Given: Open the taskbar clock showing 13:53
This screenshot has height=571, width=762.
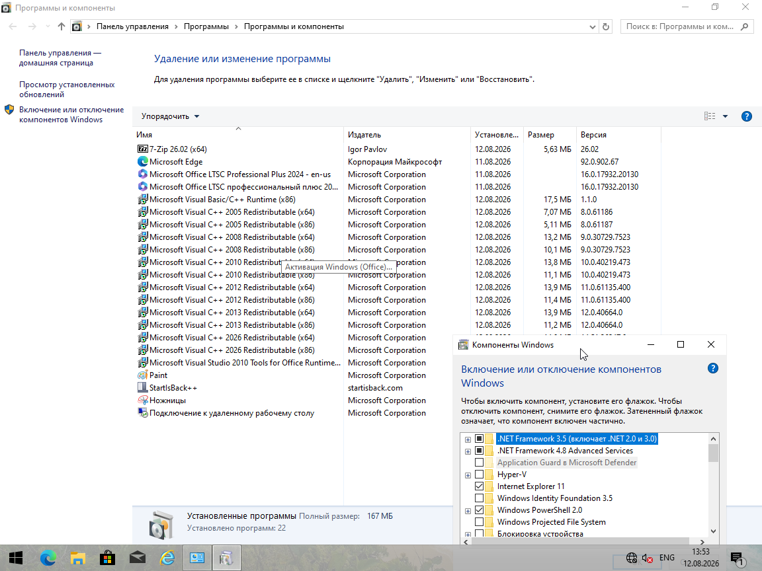Looking at the screenshot, I should pos(700,558).
